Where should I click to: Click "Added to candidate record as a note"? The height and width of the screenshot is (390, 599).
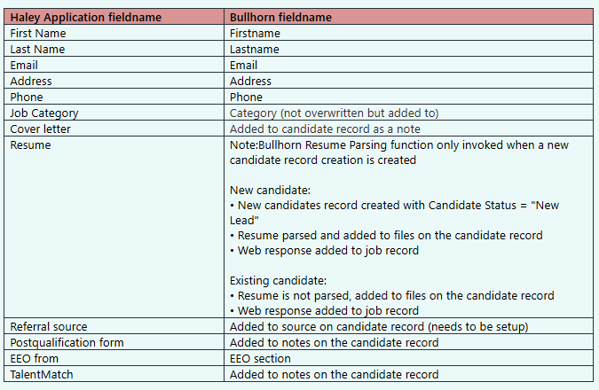[x=325, y=129]
